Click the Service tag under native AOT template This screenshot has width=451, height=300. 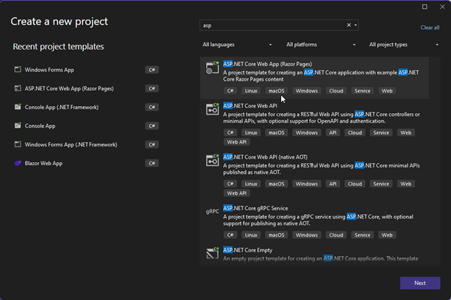381,184
